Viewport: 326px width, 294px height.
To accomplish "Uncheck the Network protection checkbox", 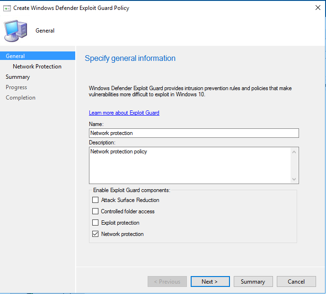I will point(96,234).
